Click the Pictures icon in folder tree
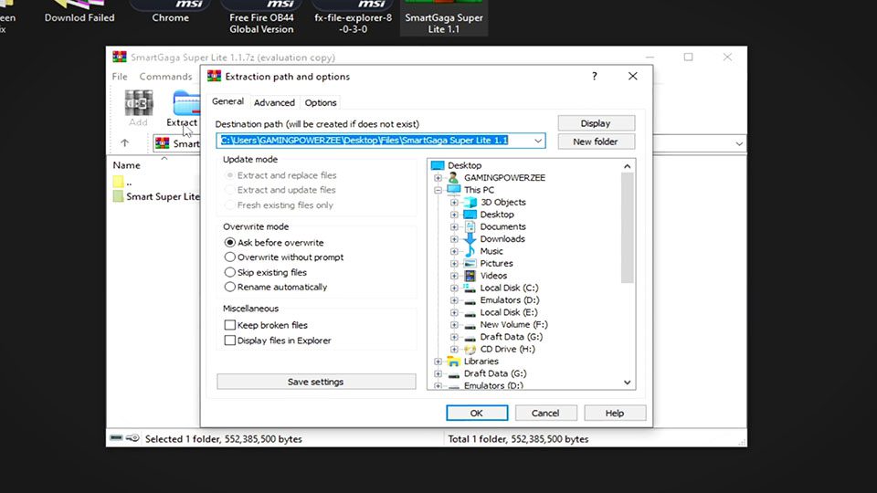This screenshot has height=493, width=877. tap(470, 263)
